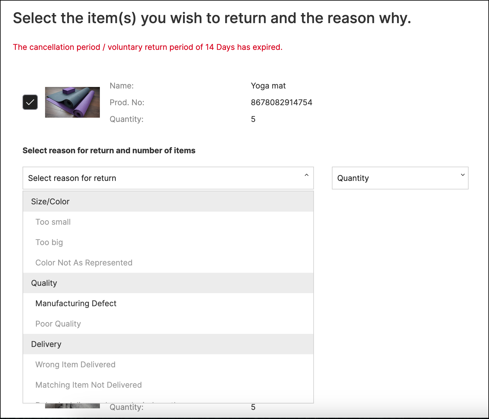Click the product number 8678082914754
Screen dimensions: 489x419
click(x=281, y=102)
